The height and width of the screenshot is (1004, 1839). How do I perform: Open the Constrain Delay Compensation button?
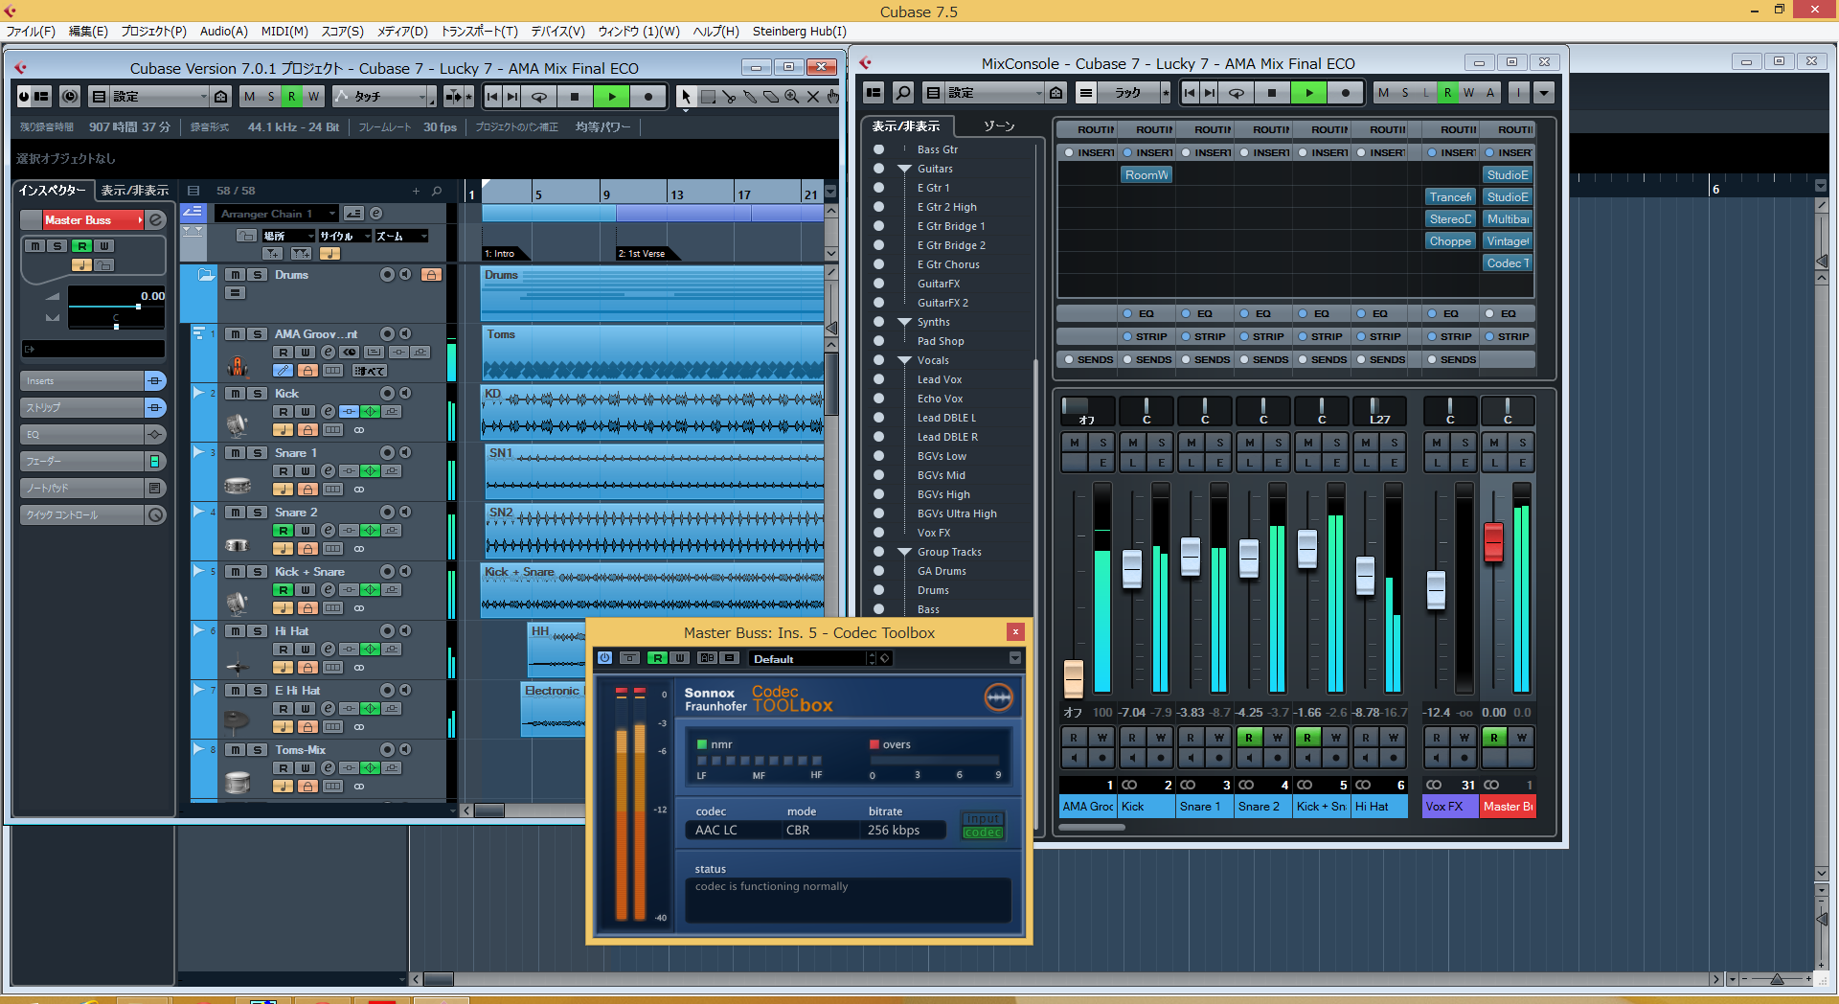[70, 97]
